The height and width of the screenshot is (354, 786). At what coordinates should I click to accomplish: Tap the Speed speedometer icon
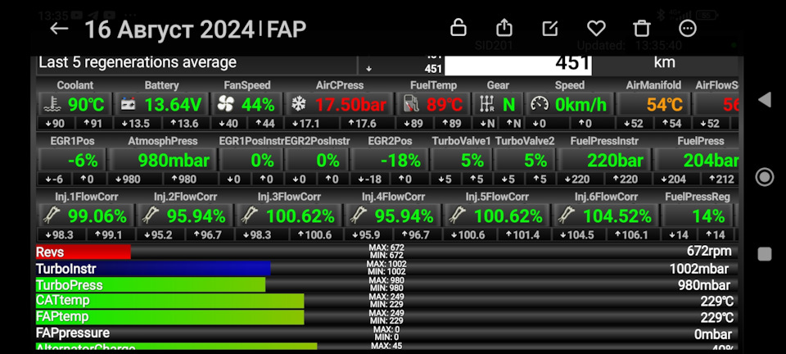point(539,105)
